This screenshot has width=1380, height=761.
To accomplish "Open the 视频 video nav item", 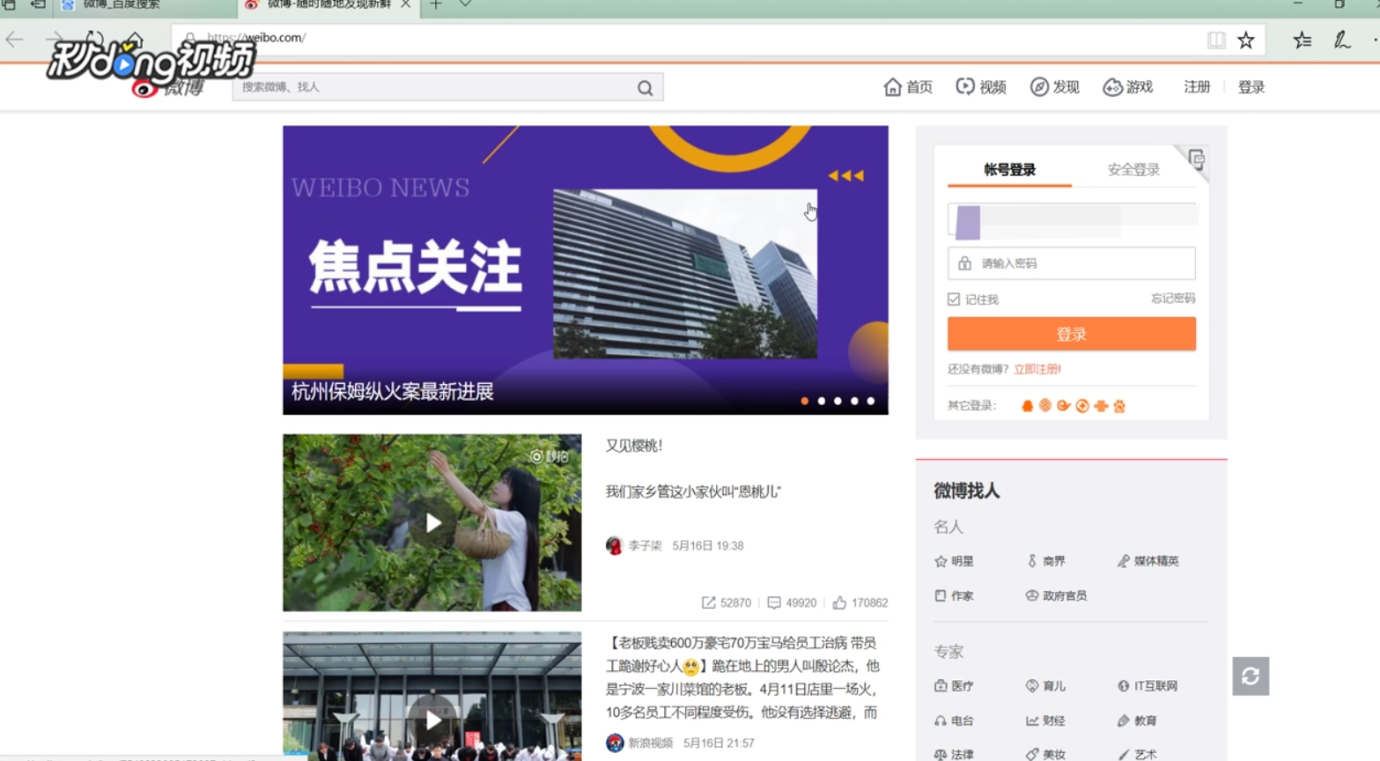I will [x=981, y=86].
